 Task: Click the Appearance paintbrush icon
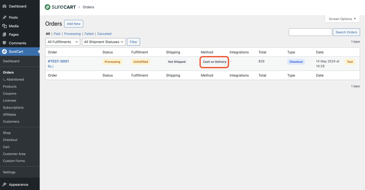4,185
